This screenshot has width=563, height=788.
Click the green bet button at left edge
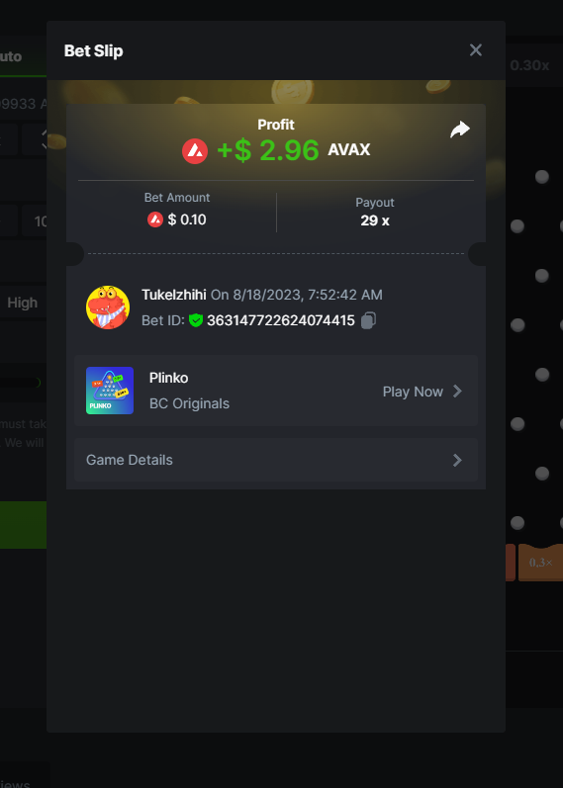pyautogui.click(x=23, y=525)
